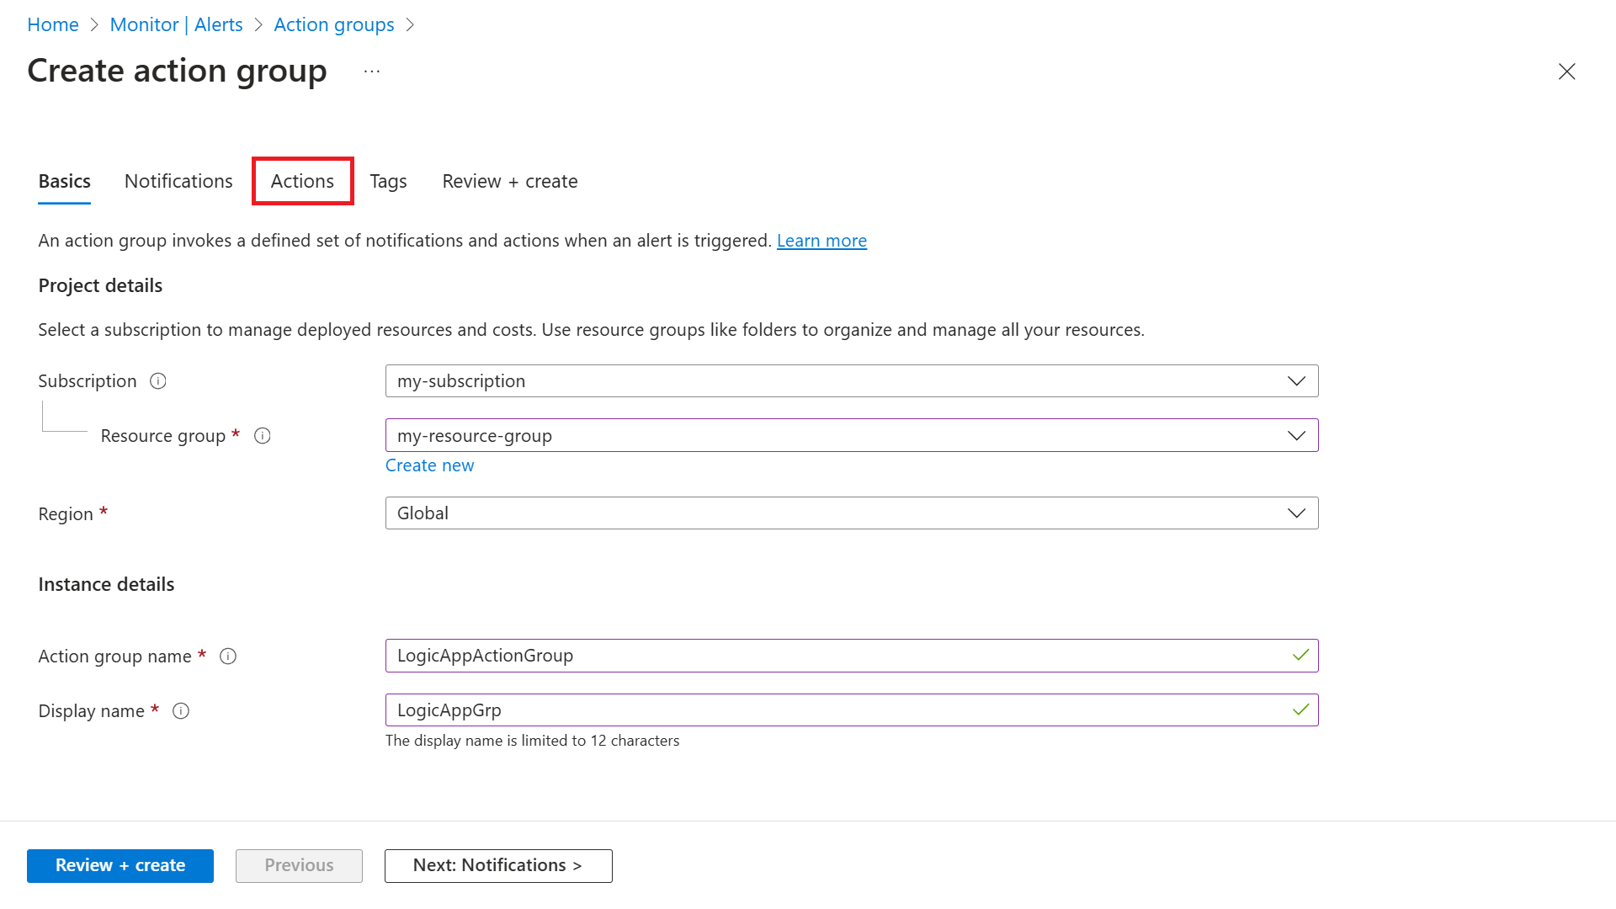Viewport: 1616px width, 909px height.
Task: Click the Actions tab
Action: (302, 181)
